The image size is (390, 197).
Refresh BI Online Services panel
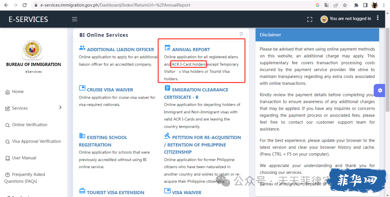click(x=241, y=34)
